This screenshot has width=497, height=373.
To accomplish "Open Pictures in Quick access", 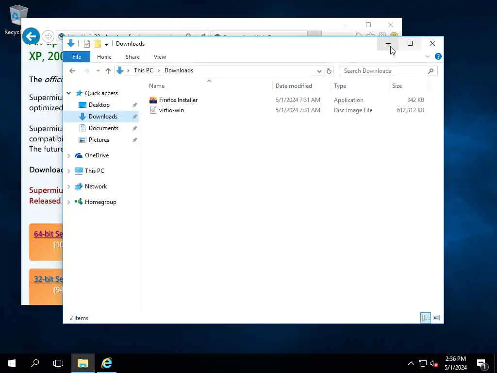I will (x=99, y=140).
